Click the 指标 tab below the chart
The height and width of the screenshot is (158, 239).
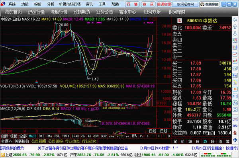pos(5,136)
